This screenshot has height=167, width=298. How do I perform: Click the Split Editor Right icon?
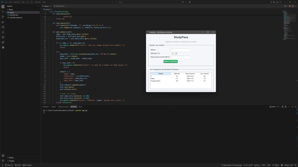pyautogui.click(x=293, y=6)
